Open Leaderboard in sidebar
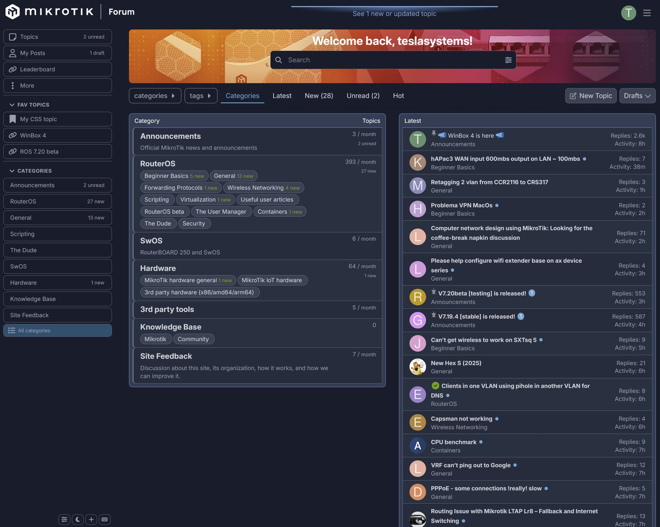Image resolution: width=660 pixels, height=527 pixels. tap(57, 69)
